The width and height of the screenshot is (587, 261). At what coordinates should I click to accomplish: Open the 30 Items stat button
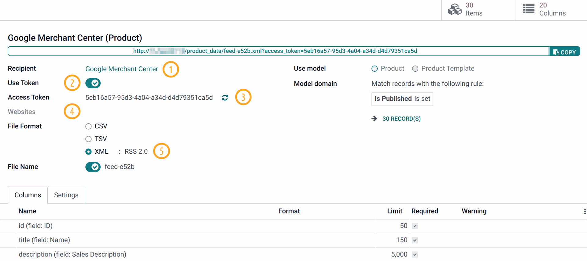(478, 10)
